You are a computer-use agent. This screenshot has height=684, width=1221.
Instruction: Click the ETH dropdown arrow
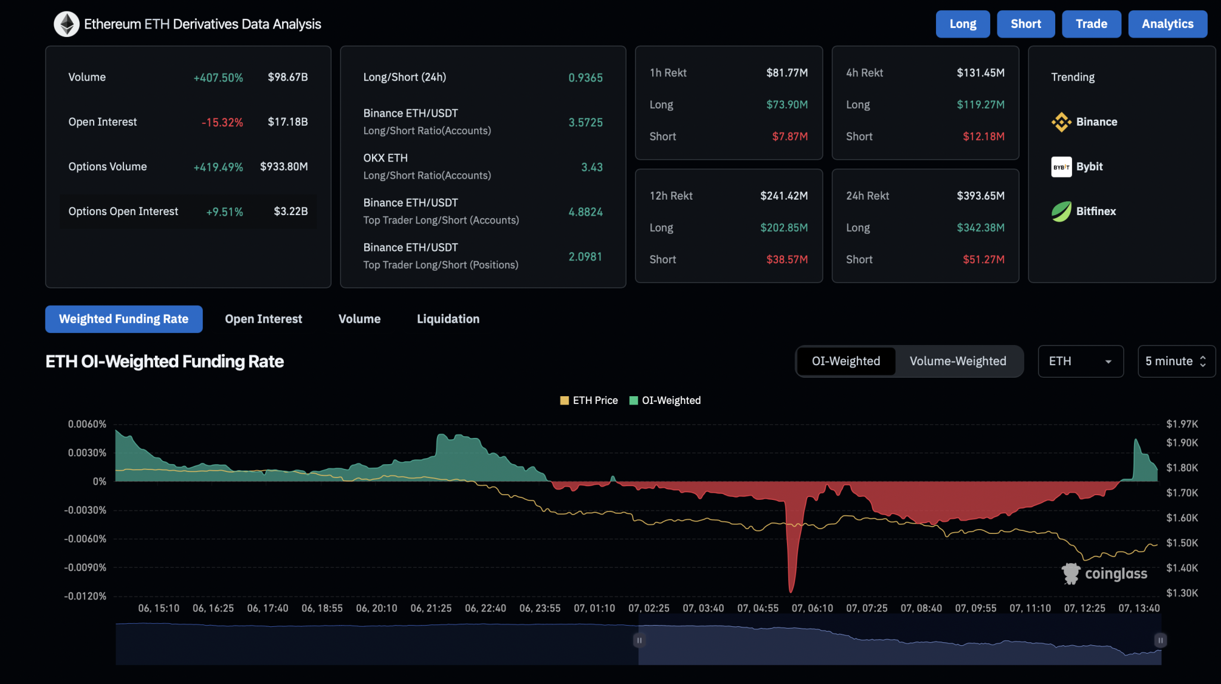click(x=1108, y=362)
